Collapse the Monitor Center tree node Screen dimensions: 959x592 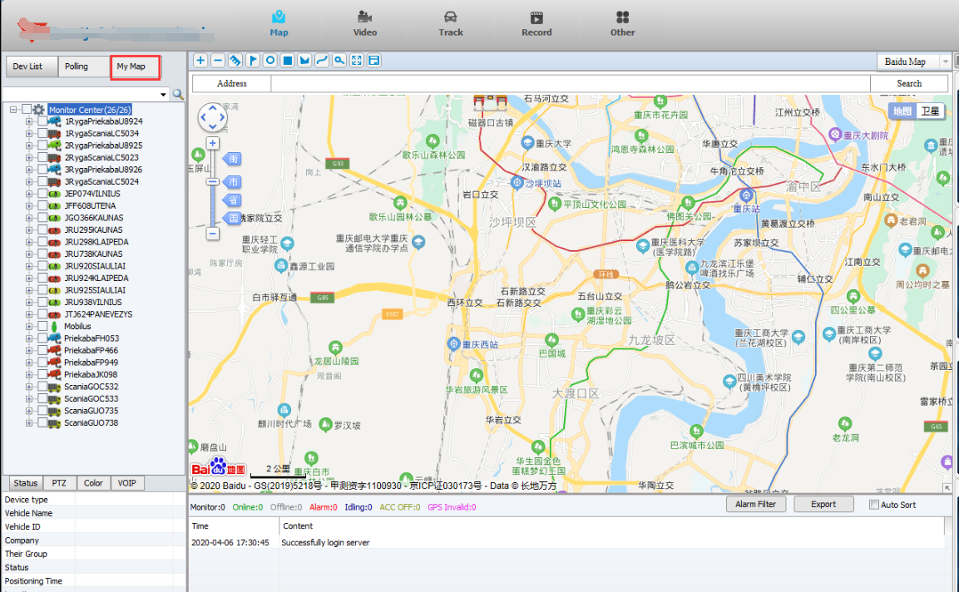pyautogui.click(x=12, y=110)
